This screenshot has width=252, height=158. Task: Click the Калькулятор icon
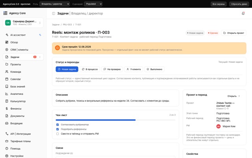click(x=7, y=101)
